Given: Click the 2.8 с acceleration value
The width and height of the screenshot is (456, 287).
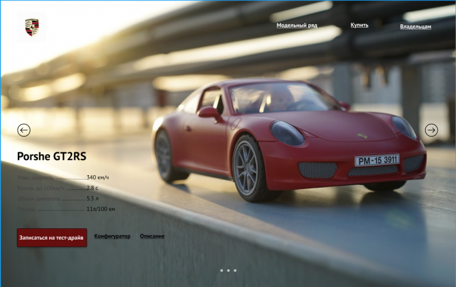Looking at the screenshot, I should (x=92, y=188).
